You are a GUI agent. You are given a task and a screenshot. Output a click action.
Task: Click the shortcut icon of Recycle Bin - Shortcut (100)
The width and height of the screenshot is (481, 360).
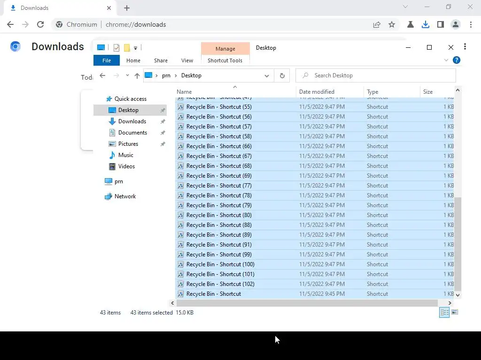tap(181, 264)
